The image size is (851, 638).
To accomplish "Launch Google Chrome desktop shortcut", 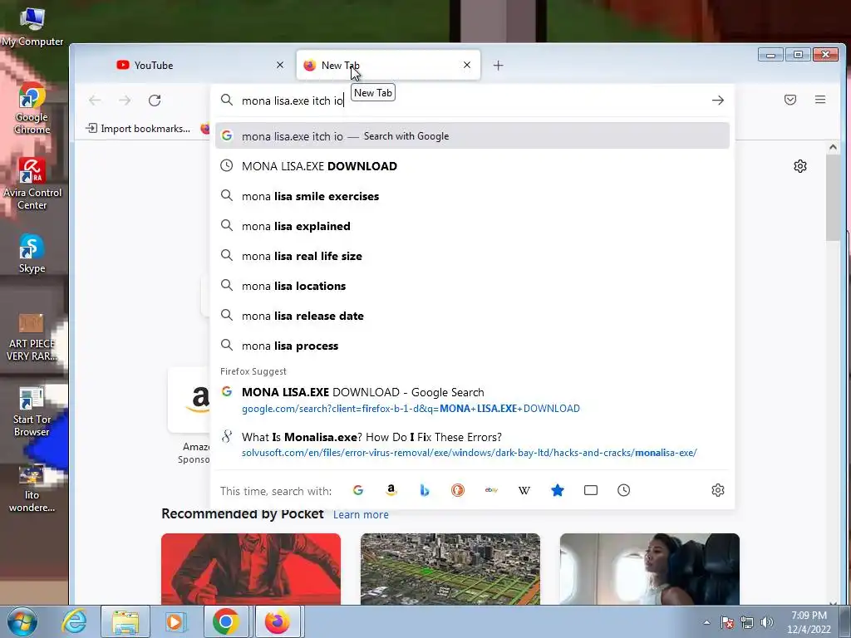I will point(32,108).
